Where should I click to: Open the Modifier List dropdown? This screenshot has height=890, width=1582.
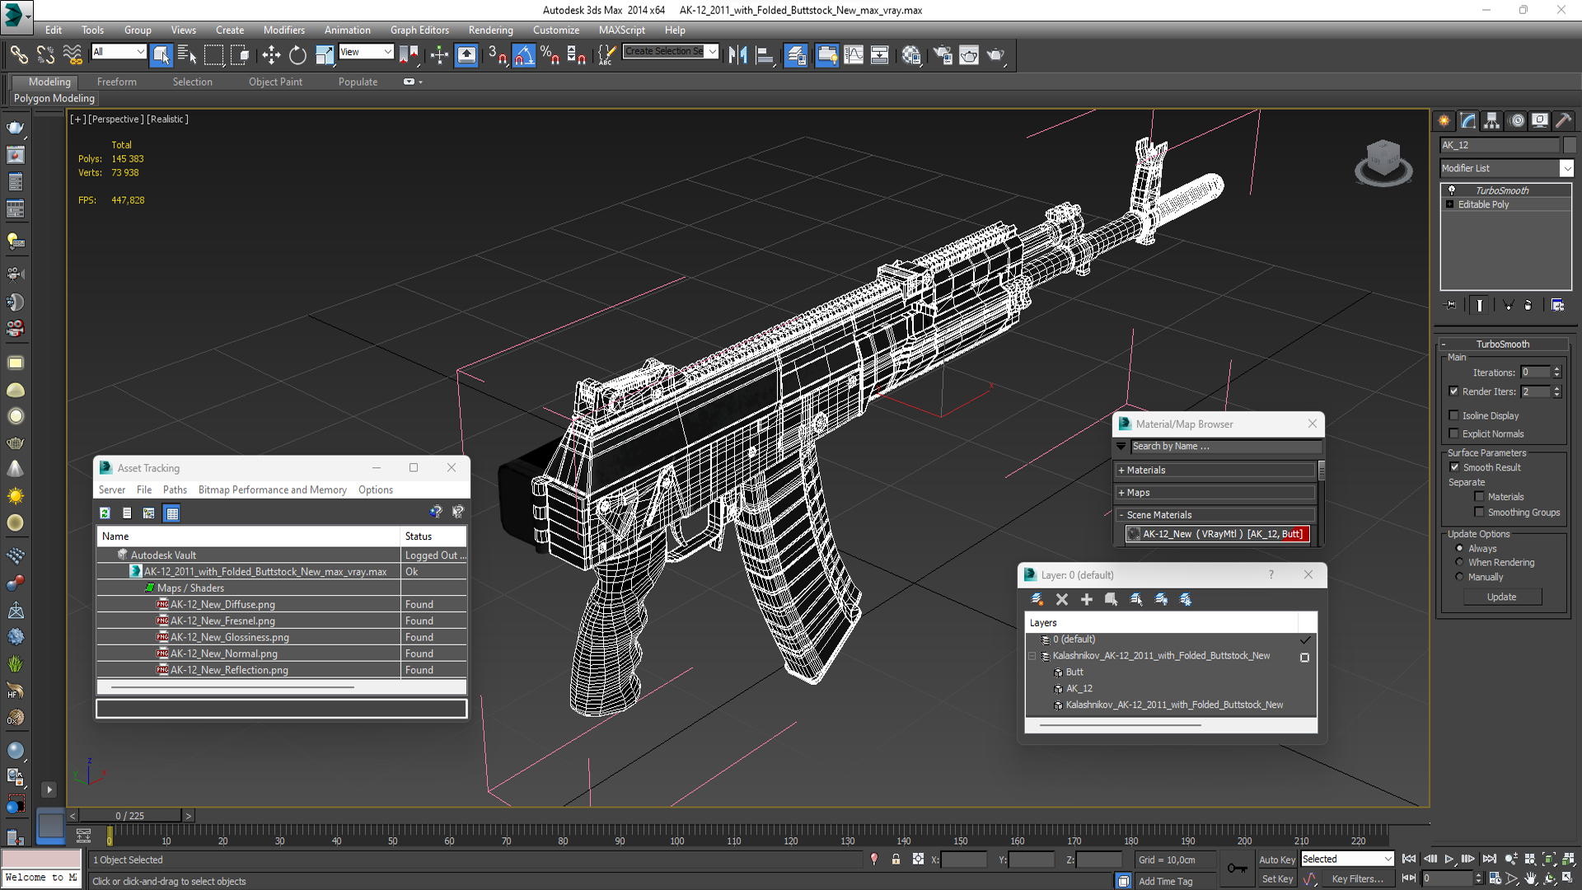pos(1566,168)
